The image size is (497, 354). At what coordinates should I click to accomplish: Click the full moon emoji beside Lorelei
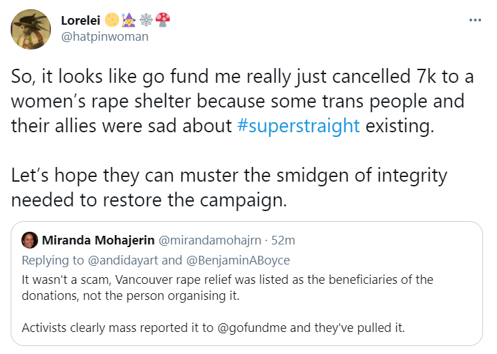[112, 20]
